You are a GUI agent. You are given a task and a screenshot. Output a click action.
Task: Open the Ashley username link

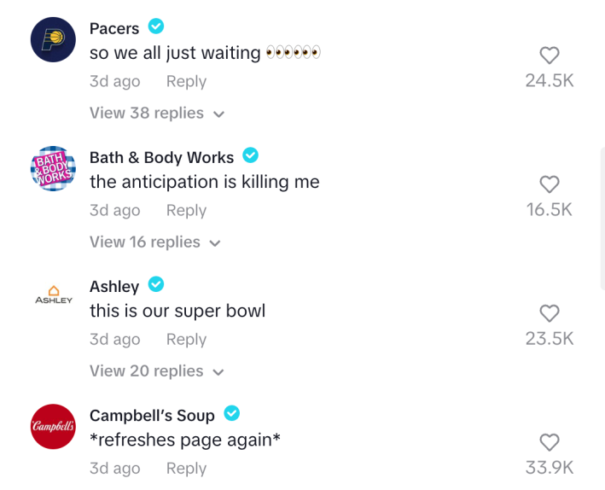pyautogui.click(x=113, y=286)
